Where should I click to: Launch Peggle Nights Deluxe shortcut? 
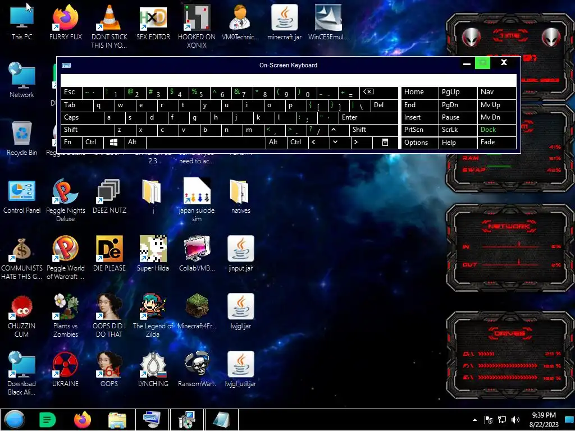pos(65,200)
